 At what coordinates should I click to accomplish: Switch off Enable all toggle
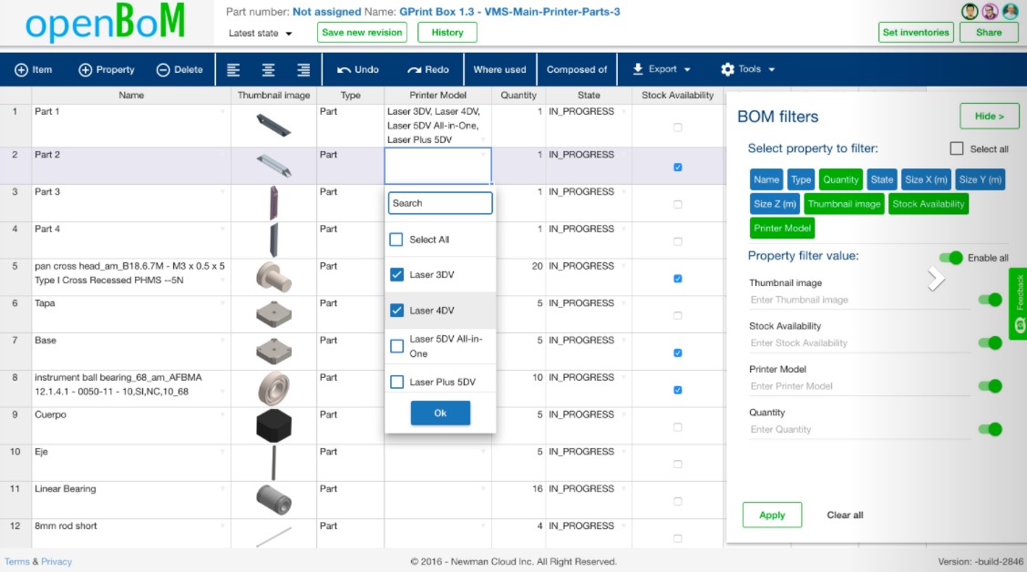951,257
